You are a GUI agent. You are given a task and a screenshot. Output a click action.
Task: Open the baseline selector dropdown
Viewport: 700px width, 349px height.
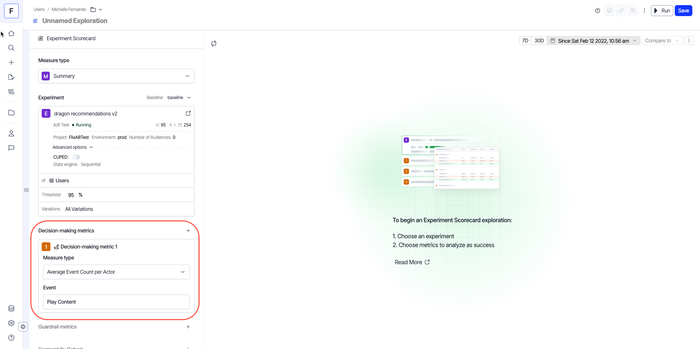coord(179,98)
